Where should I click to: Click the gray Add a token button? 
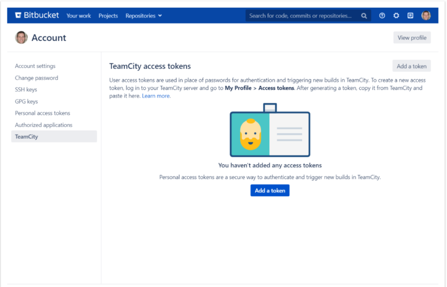coord(411,66)
